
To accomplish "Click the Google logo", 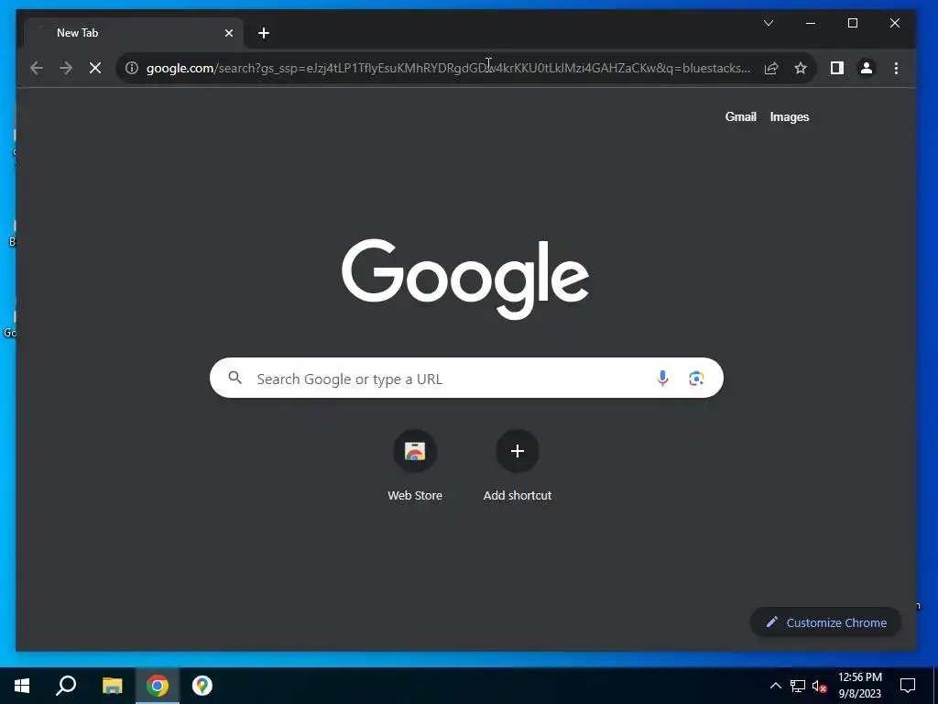I will (x=465, y=279).
